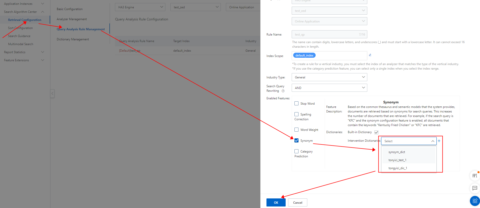480x208 pixels.
Task: Open the HA3 Engine dropdown in the background page
Action: tap(140, 7)
